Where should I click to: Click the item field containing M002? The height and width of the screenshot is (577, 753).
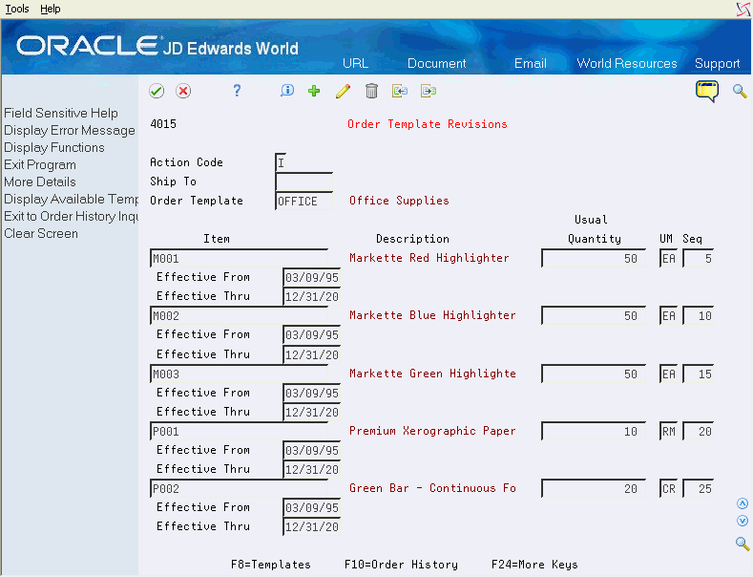tap(240, 316)
